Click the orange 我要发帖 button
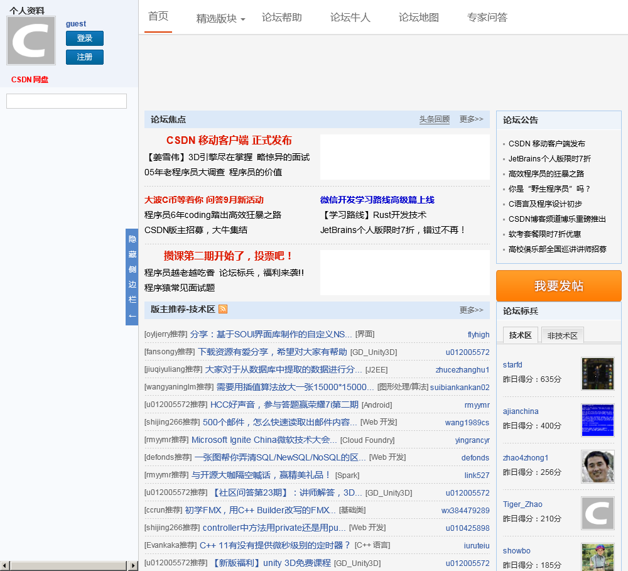Screen dimensions: 628x571 point(559,286)
